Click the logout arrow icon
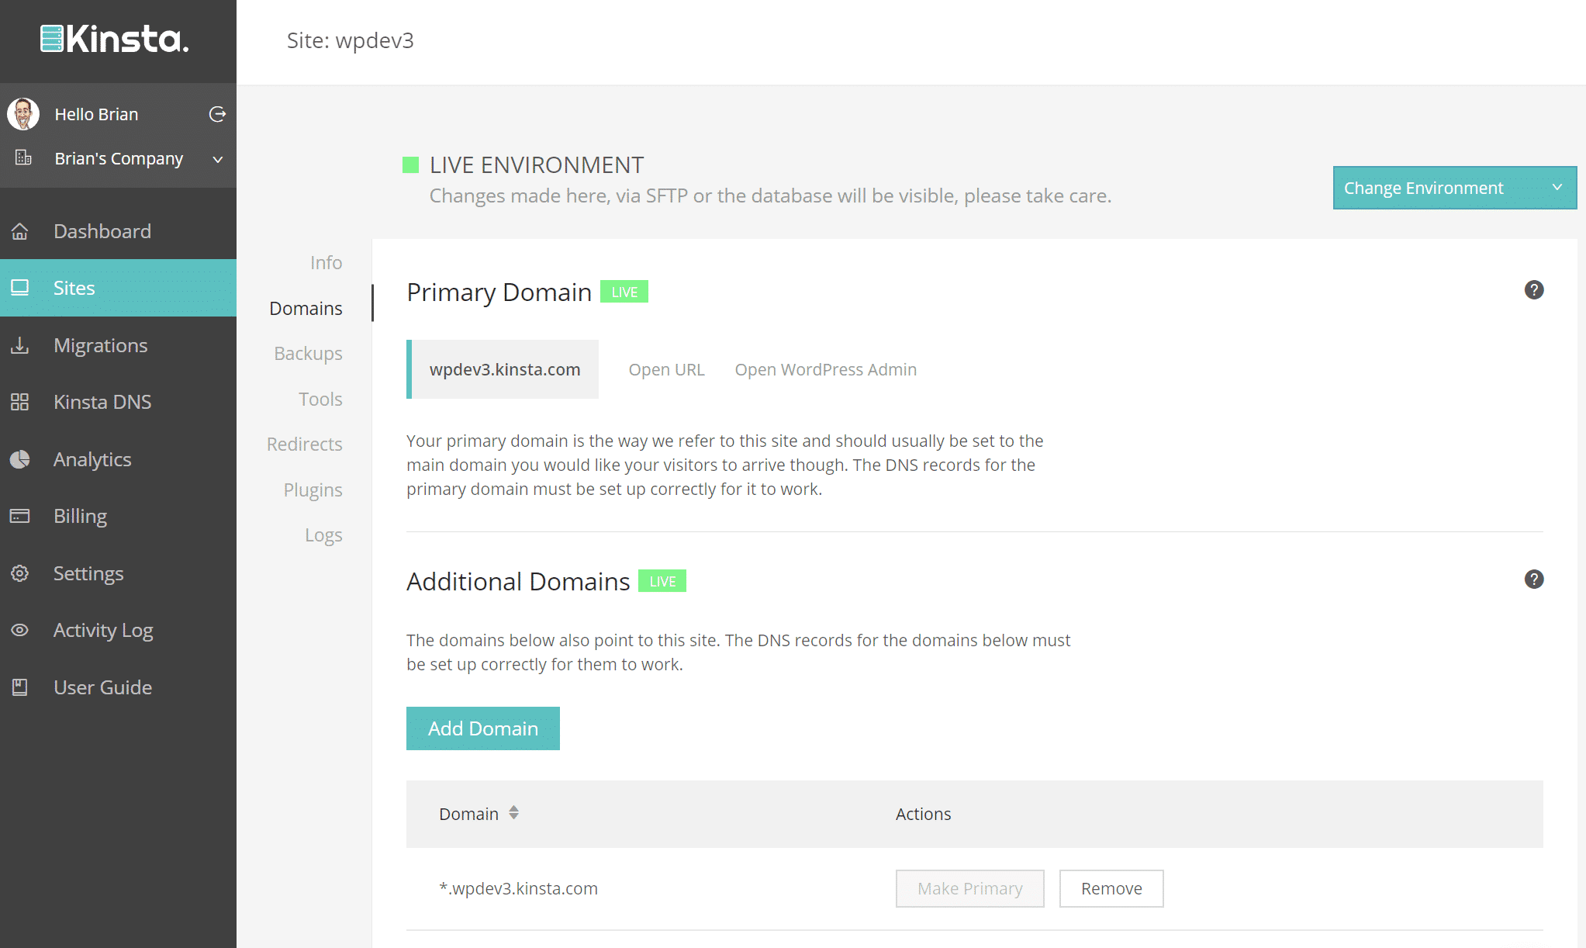The height and width of the screenshot is (948, 1586). click(x=217, y=114)
